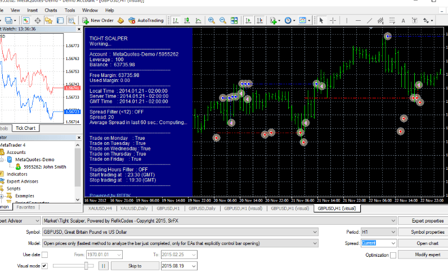Select account 5955262: John Smith
This screenshot has width=448, height=277.
tap(45, 167)
